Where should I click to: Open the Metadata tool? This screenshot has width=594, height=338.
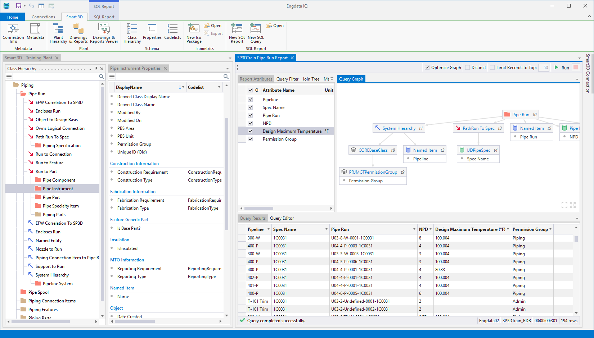coord(35,32)
